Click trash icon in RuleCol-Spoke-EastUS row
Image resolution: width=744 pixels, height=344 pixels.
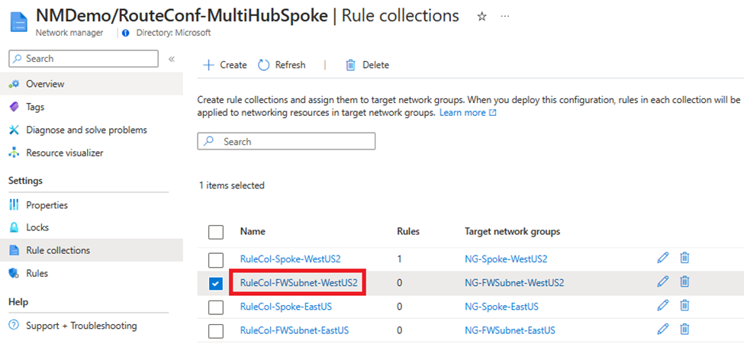[x=684, y=306]
